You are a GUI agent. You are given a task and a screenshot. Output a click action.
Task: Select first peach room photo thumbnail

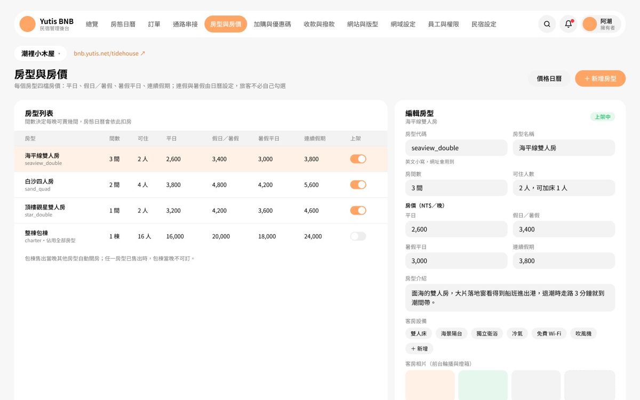(x=430, y=385)
